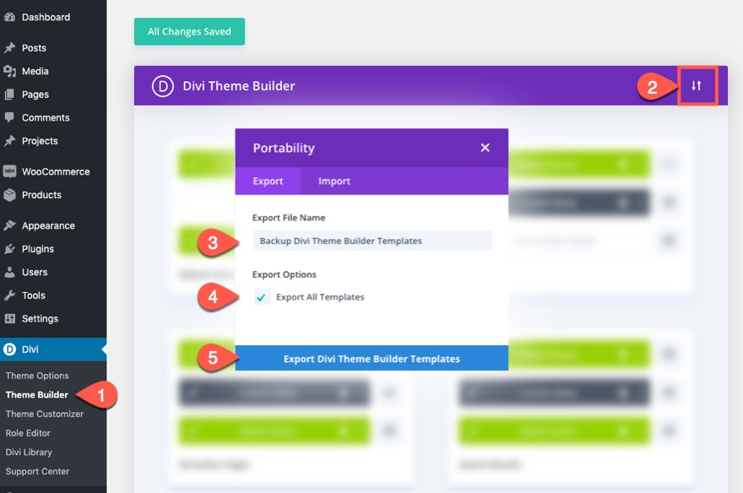The image size is (743, 493).
Task: Go to the Comments menu
Action: [x=46, y=117]
